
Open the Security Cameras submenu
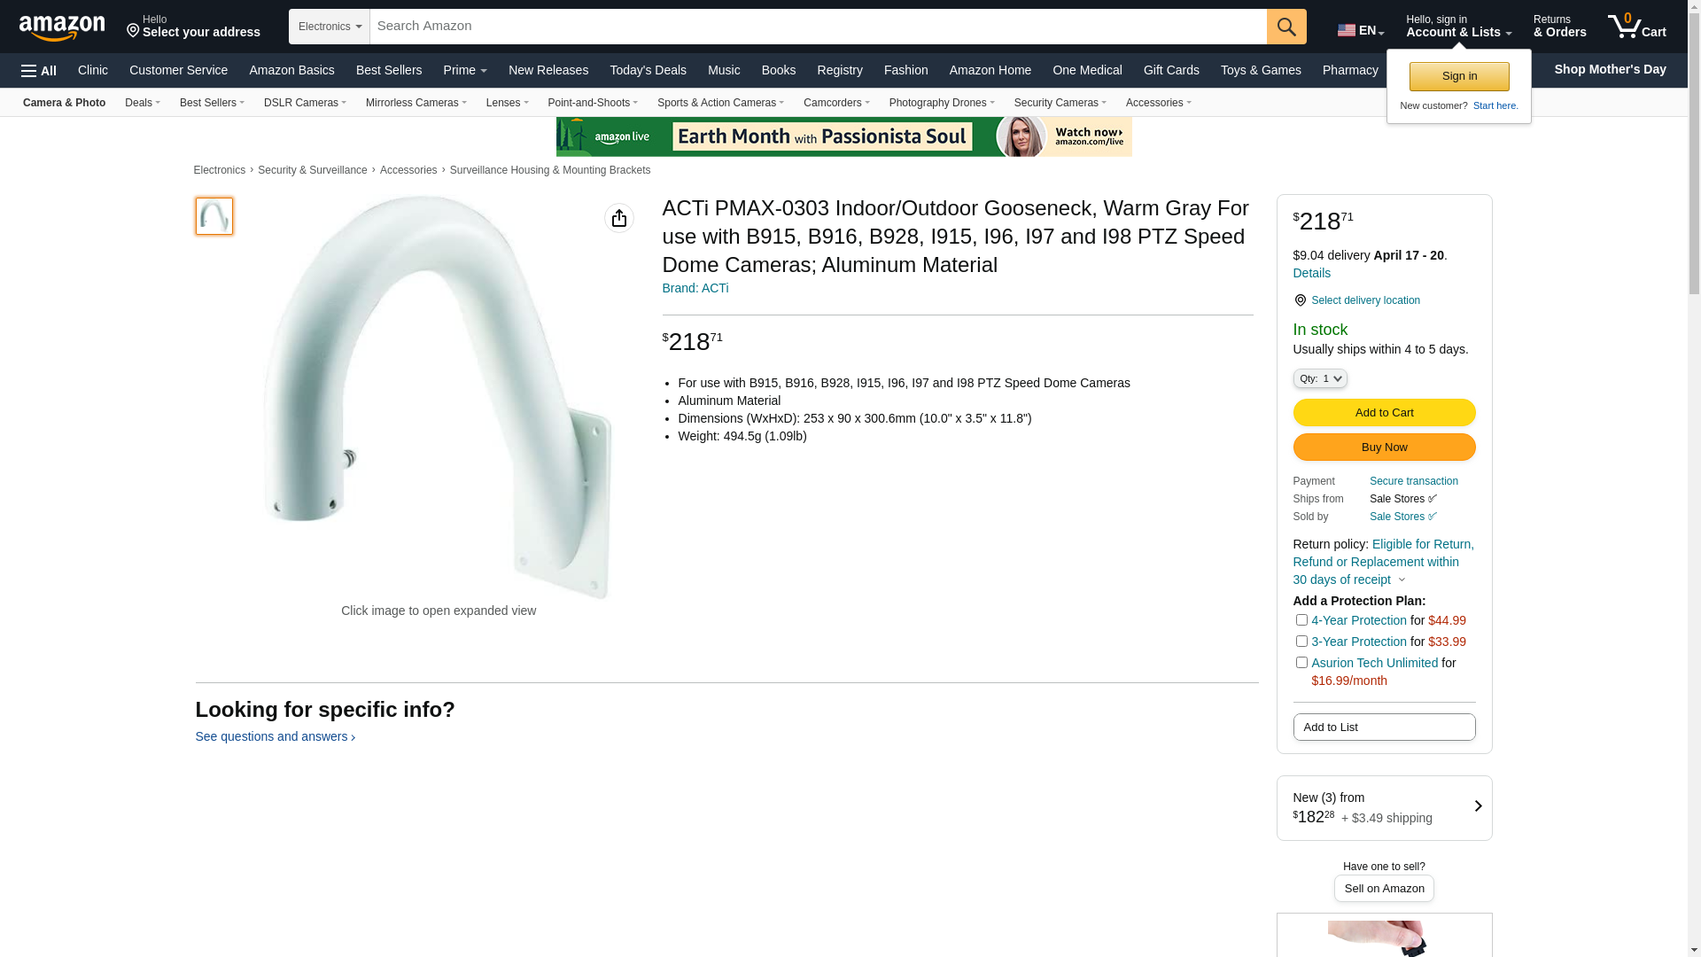(x=1060, y=103)
